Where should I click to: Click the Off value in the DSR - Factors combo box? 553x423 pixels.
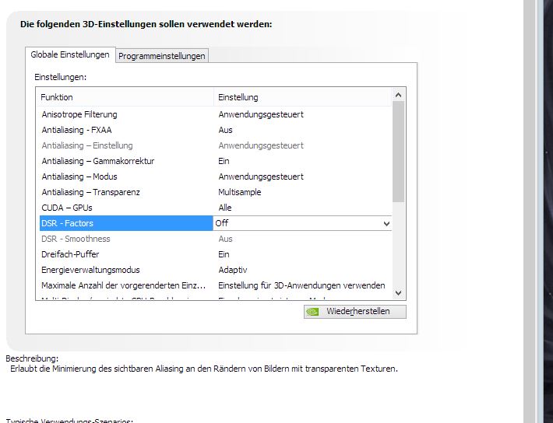222,223
